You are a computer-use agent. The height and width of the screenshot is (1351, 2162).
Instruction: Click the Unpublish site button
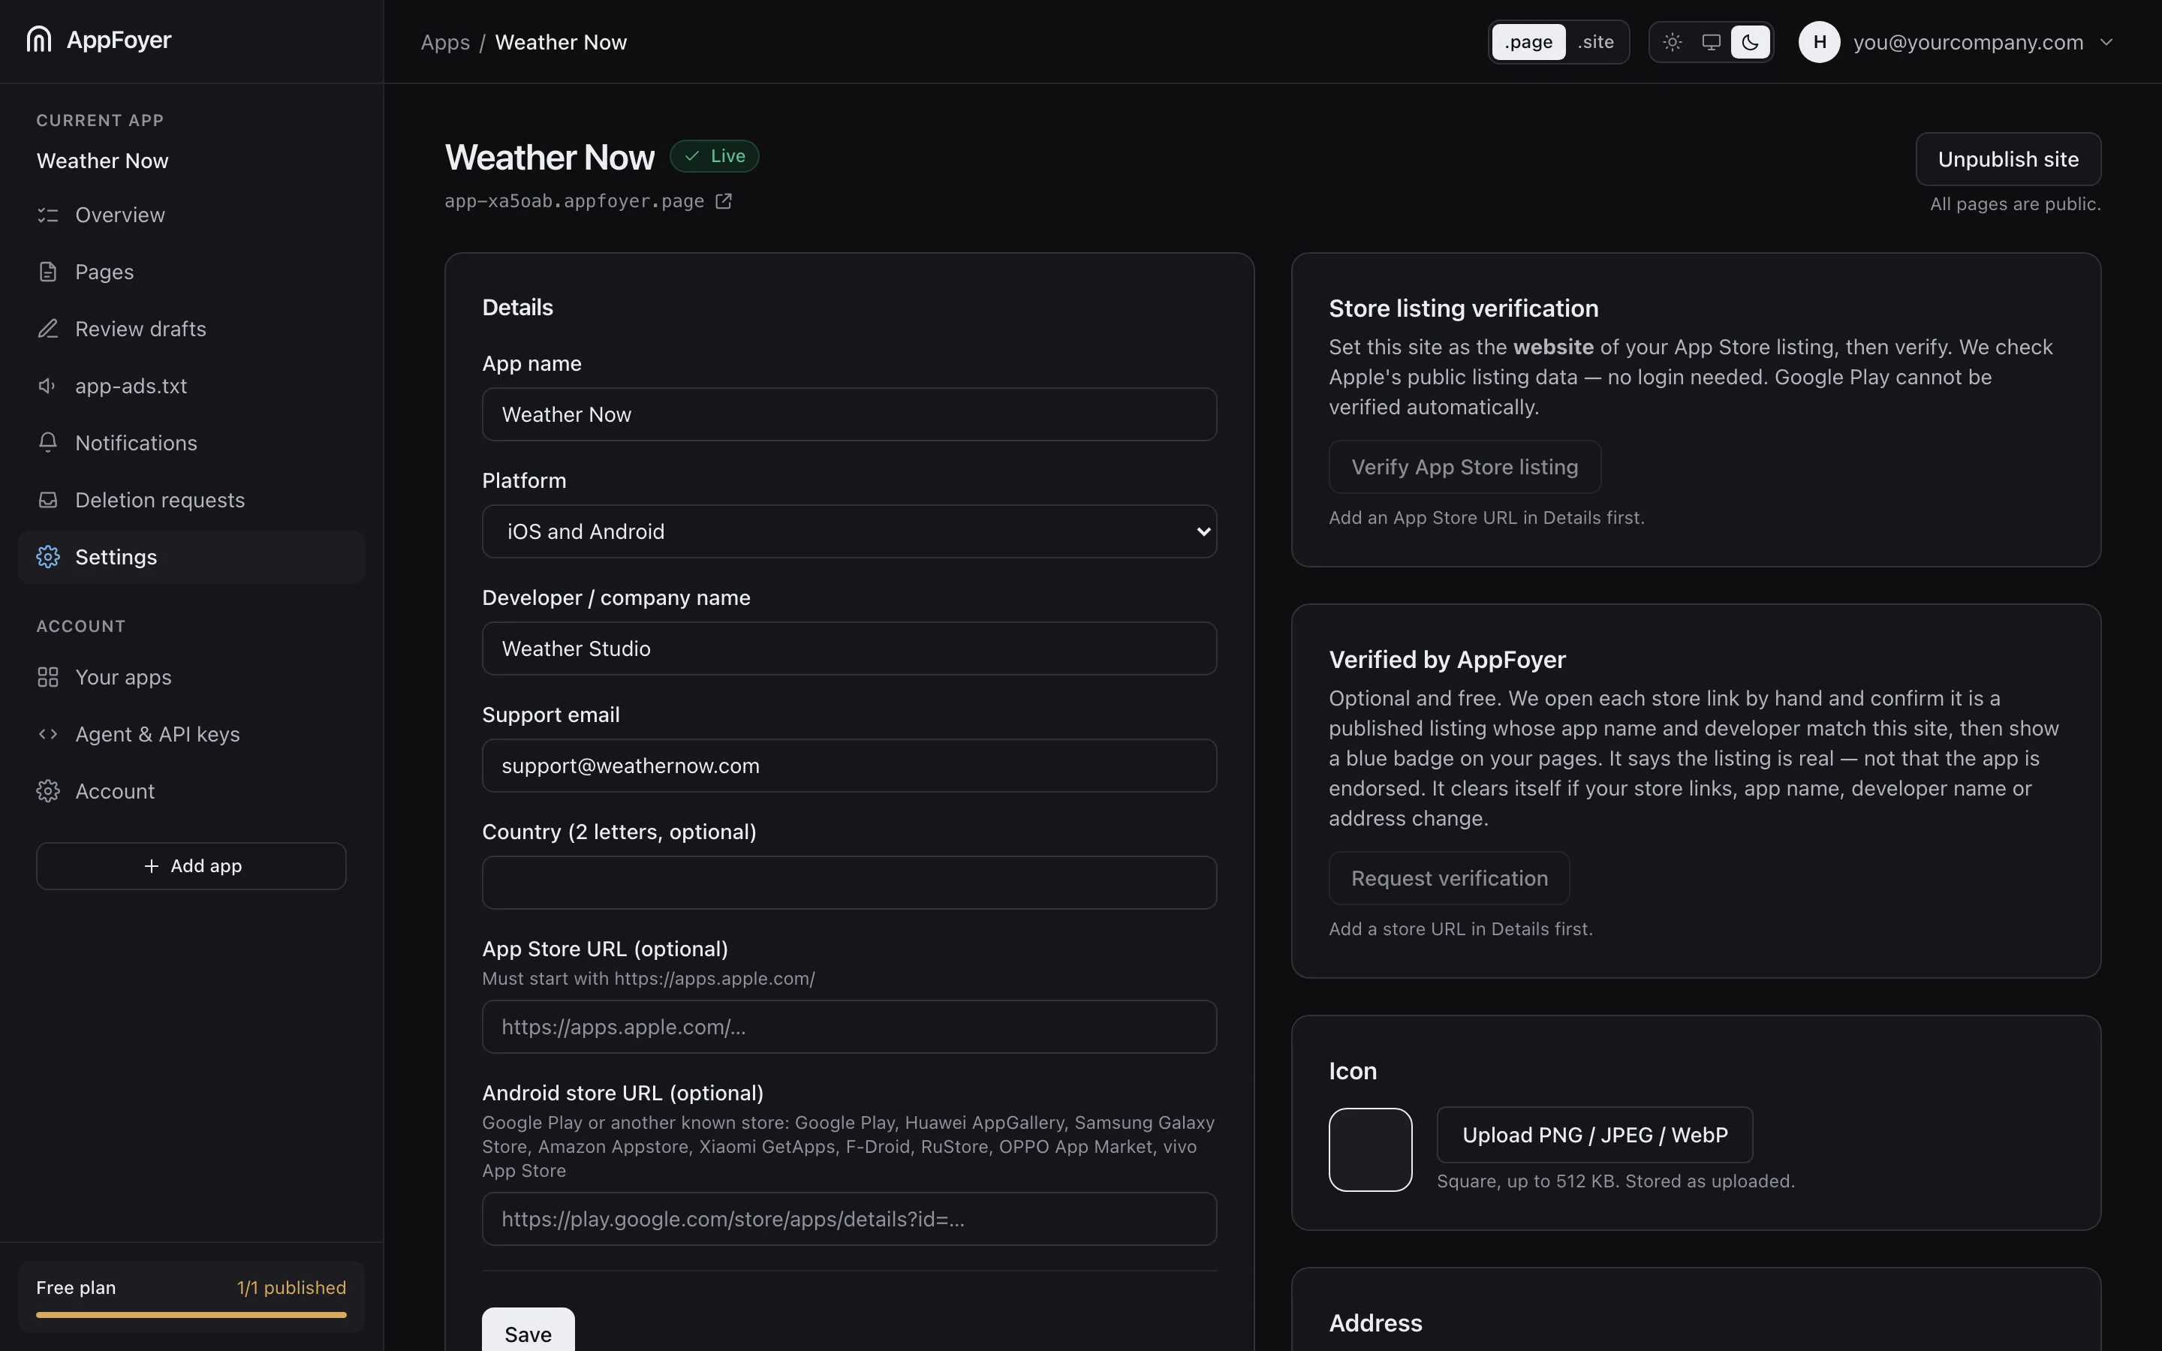point(2007,160)
